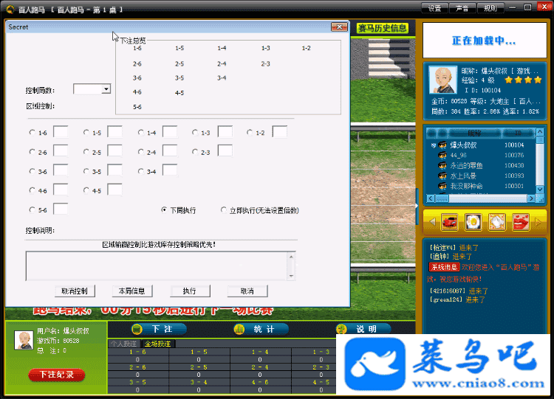Click the small user avatar in the bottom-left panel
Viewport: 554px width, 399px height.
tap(24, 340)
